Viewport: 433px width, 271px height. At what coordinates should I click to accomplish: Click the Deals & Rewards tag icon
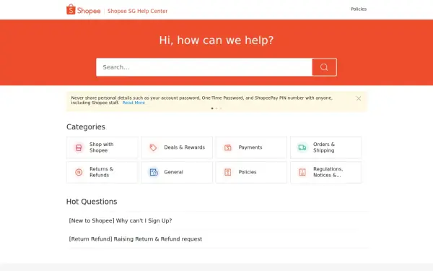click(x=153, y=147)
